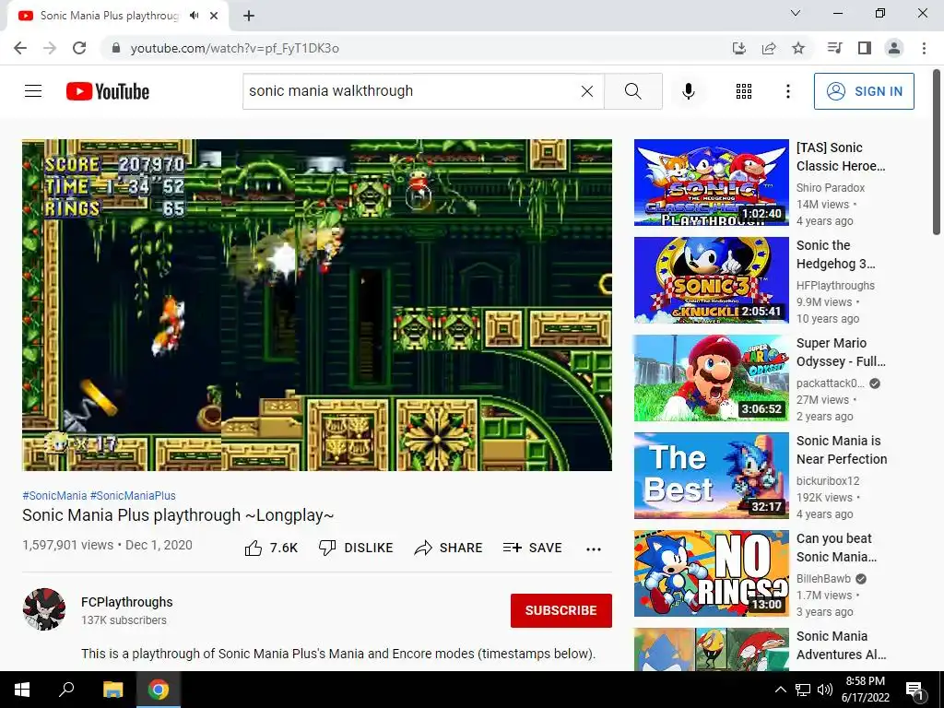Open the FCPlaythroughs channel avatar
This screenshot has width=944, height=708.
pyautogui.click(x=44, y=609)
